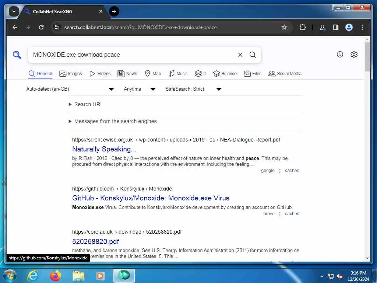Open the profile avatar menu
This screenshot has width=377, height=283.
(x=349, y=27)
